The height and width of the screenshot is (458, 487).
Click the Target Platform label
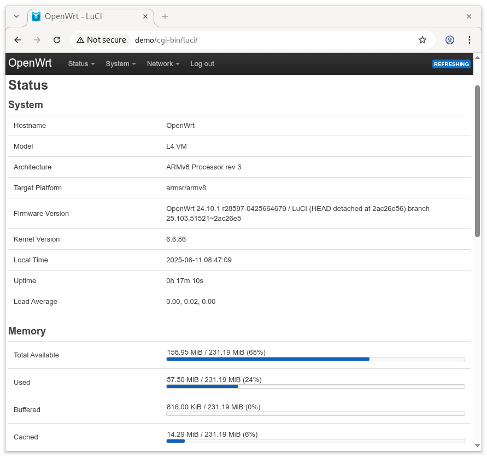(38, 188)
